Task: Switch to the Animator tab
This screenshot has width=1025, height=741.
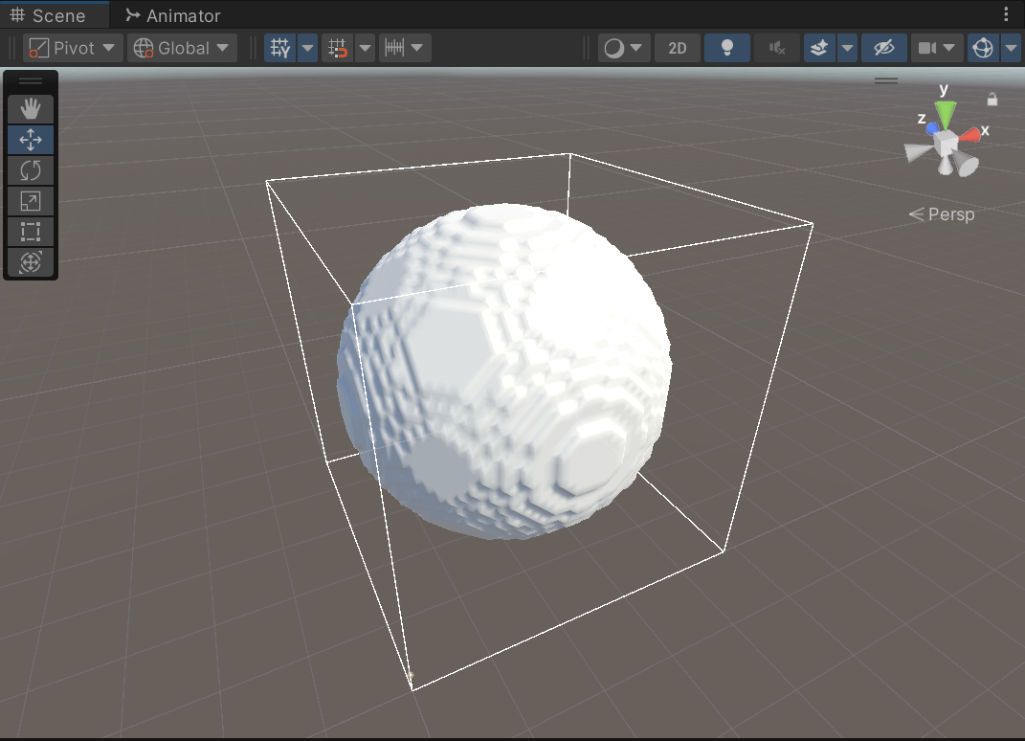Action: (x=172, y=14)
